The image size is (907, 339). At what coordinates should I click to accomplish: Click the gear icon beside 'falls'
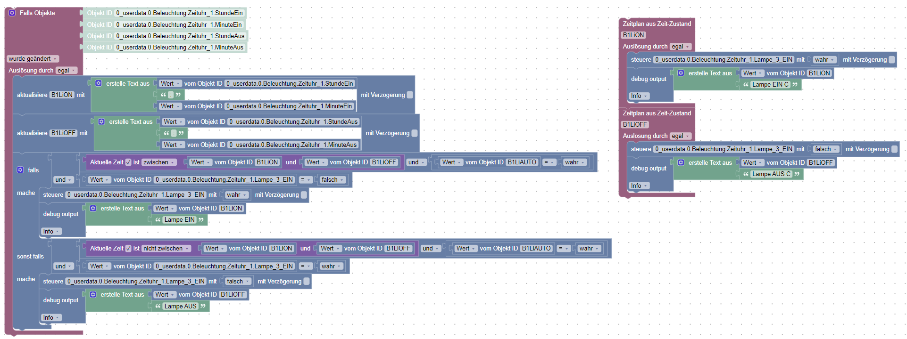pyautogui.click(x=20, y=170)
